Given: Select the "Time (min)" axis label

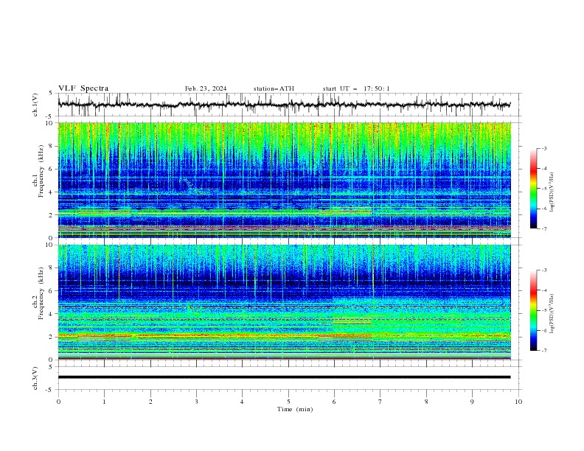Looking at the screenshot, I should click(x=295, y=409).
